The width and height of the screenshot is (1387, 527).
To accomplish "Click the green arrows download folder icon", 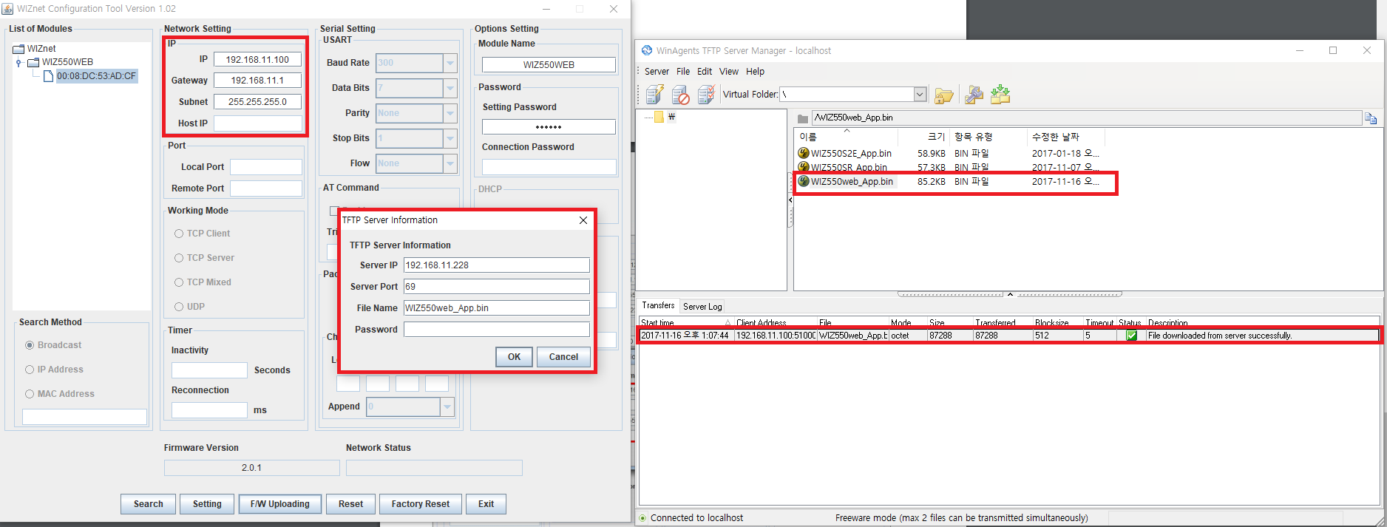I will [1000, 94].
